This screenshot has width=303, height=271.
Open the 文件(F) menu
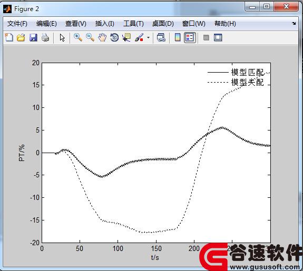point(17,24)
